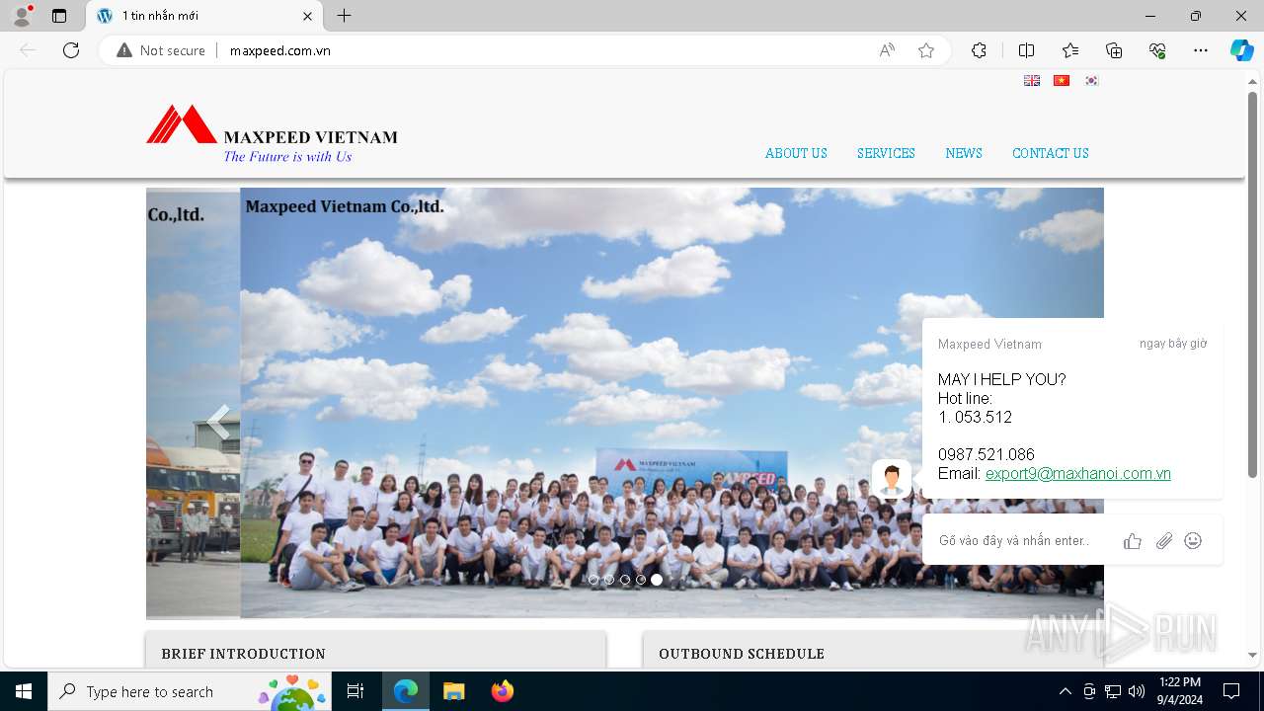Attach a file in the chat

click(x=1164, y=541)
